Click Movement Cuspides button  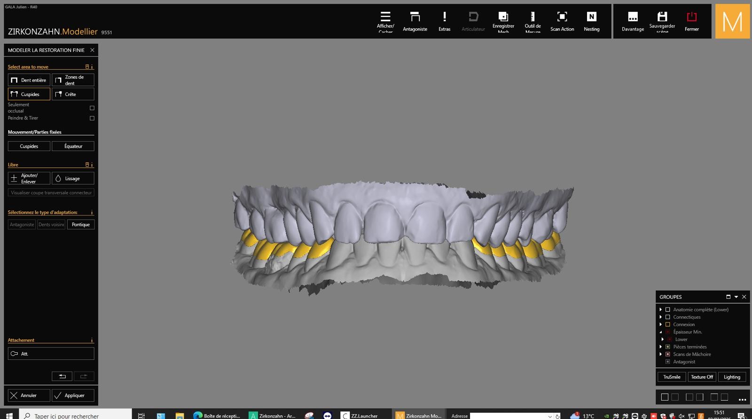point(29,146)
